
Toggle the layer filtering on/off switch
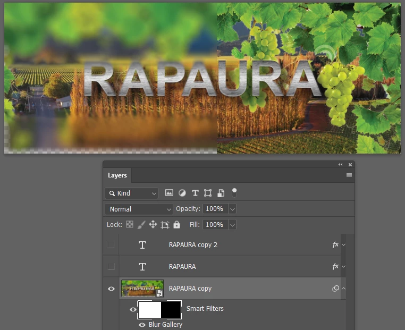(234, 192)
